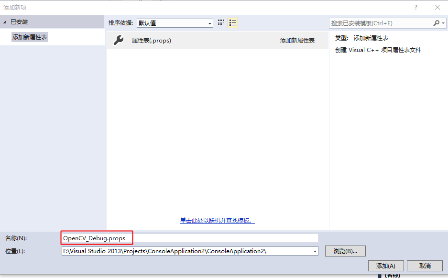Switch to small icons view
Viewport: 448px width, 278px height.
(220, 22)
